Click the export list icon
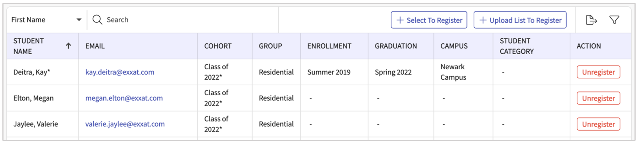The height and width of the screenshot is (143, 638). [591, 20]
